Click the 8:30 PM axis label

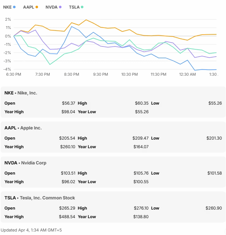(x=72, y=74)
